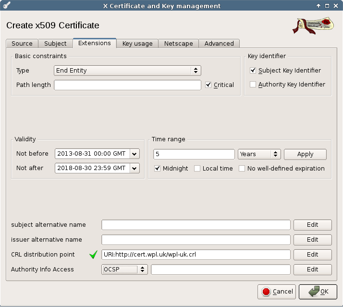This screenshot has height=307, width=343.
Task: Click the XCA certificate scroll logo
Action: 312,25
